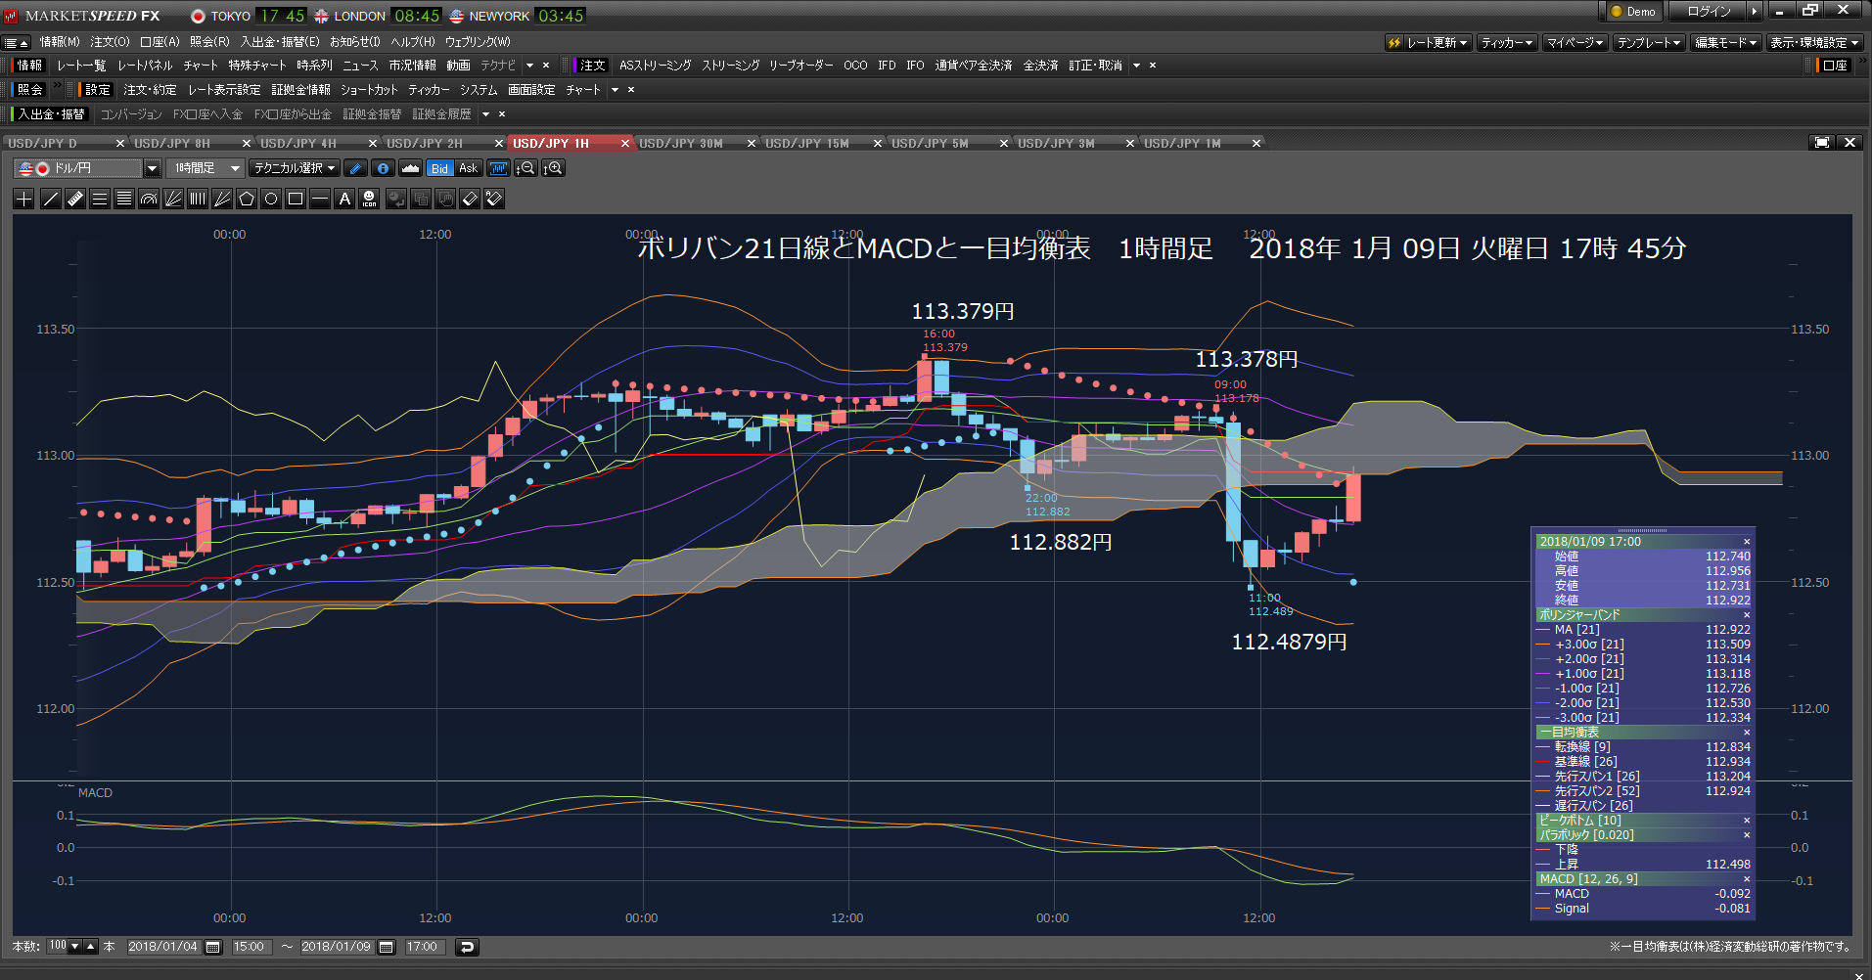Screen dimensions: 1872x980
Task: Select the rectangle shape tool
Action: click(x=296, y=199)
